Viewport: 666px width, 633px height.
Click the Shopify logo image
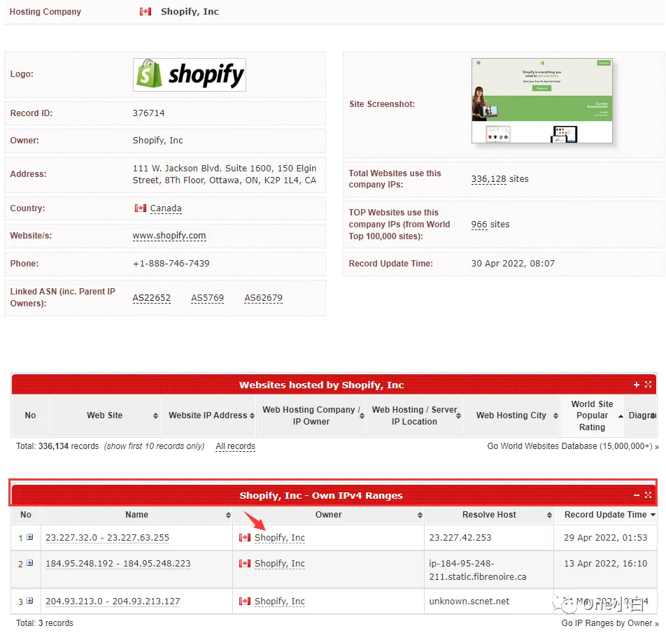pyautogui.click(x=190, y=75)
